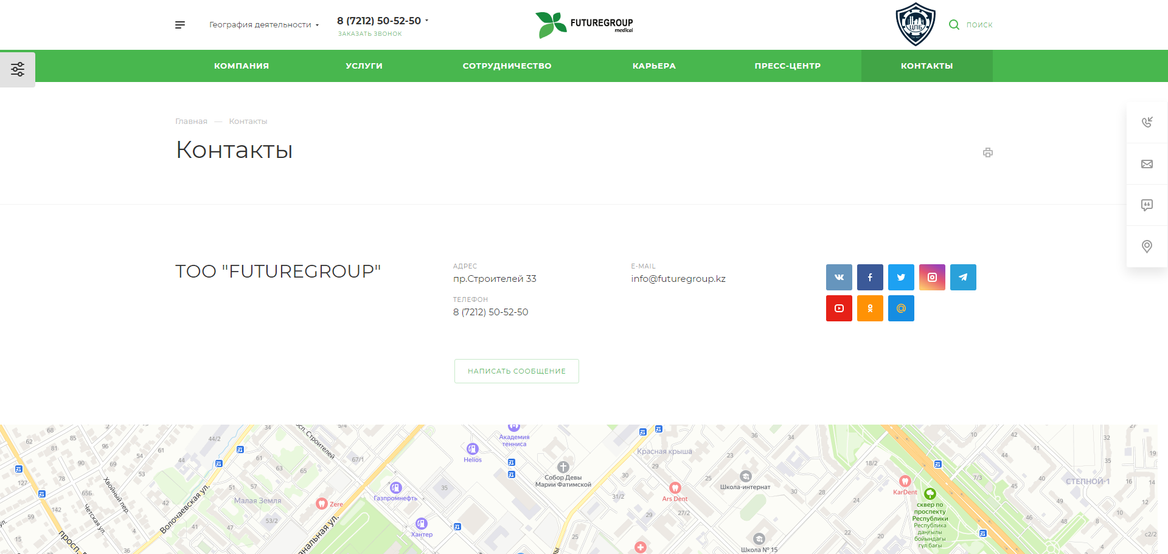
Task: Click the Хантер marker on map
Action: [x=422, y=524]
